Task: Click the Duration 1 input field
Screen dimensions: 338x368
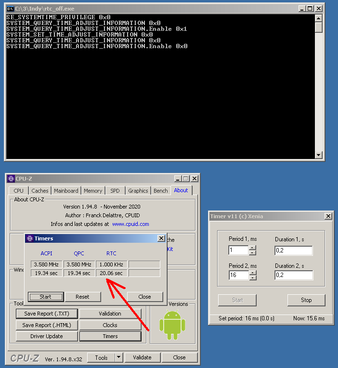Action: [293, 250]
